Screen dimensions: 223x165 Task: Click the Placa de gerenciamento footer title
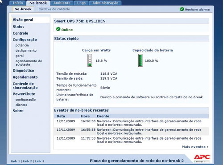click(x=136, y=161)
